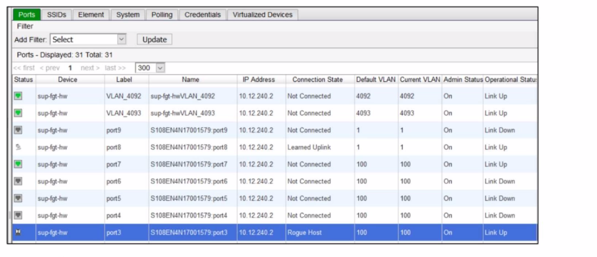Select the port5 row name cell
The image size is (597, 257).
189,198
